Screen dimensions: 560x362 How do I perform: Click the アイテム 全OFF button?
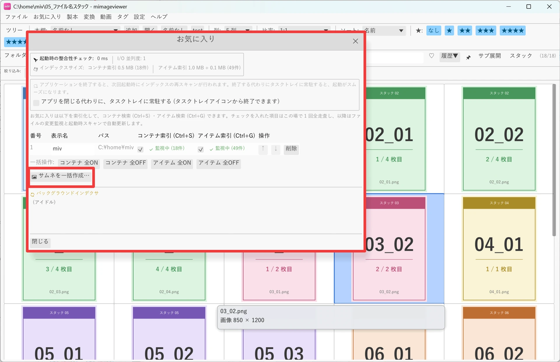219,163
